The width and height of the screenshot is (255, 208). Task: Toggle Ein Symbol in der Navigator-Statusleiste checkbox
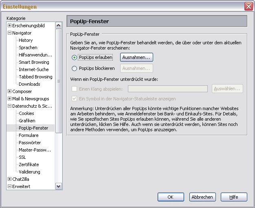tap(74, 98)
